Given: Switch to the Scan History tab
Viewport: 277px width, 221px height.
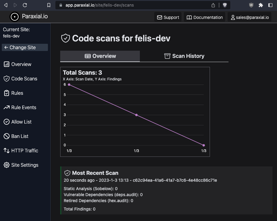Looking at the screenshot, I should 184,56.
